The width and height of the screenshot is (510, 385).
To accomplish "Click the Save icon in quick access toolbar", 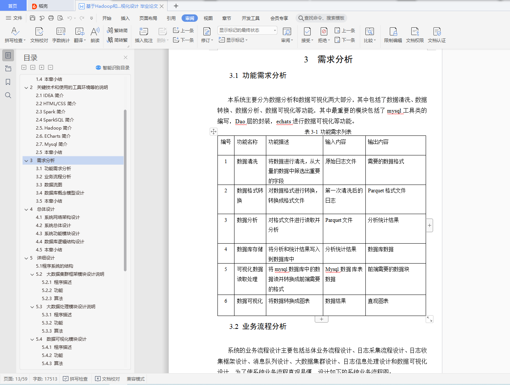I will coord(33,18).
